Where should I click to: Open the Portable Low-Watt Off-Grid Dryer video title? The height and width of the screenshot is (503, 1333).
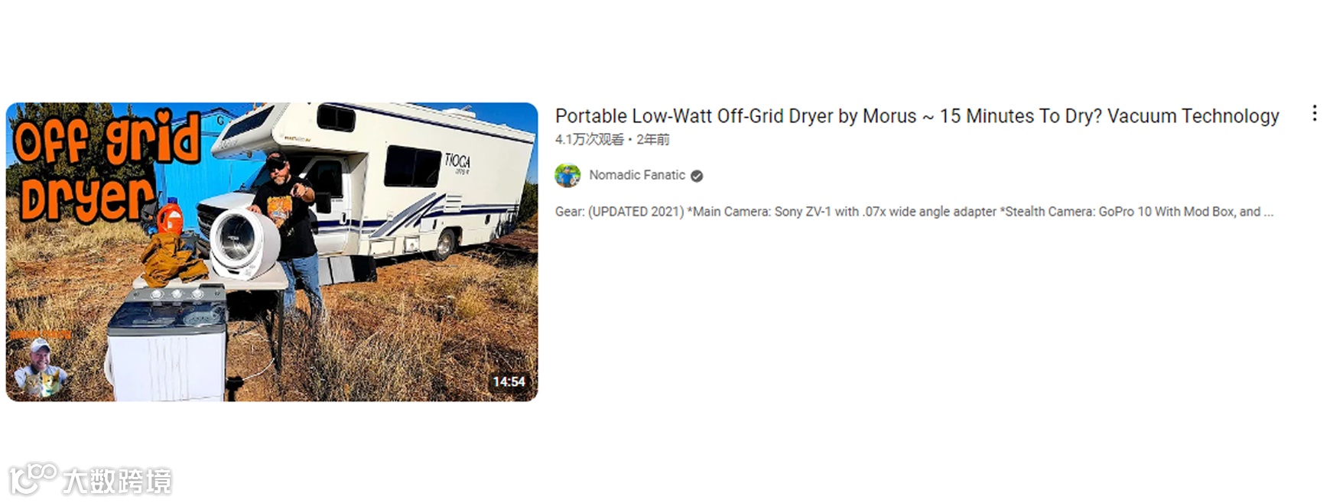917,116
